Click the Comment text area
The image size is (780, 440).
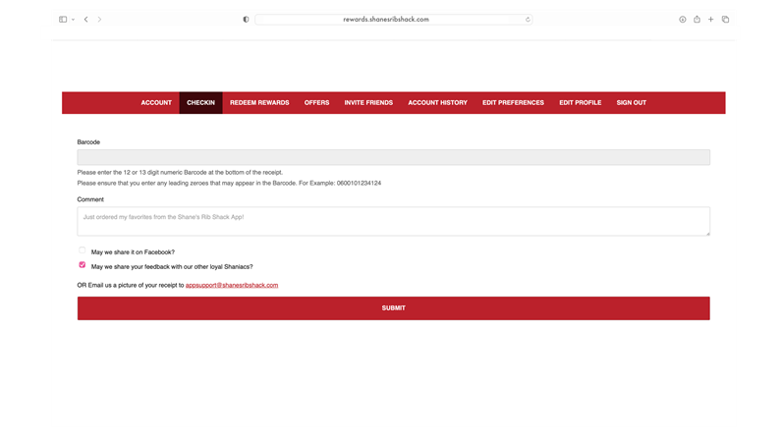pos(394,221)
